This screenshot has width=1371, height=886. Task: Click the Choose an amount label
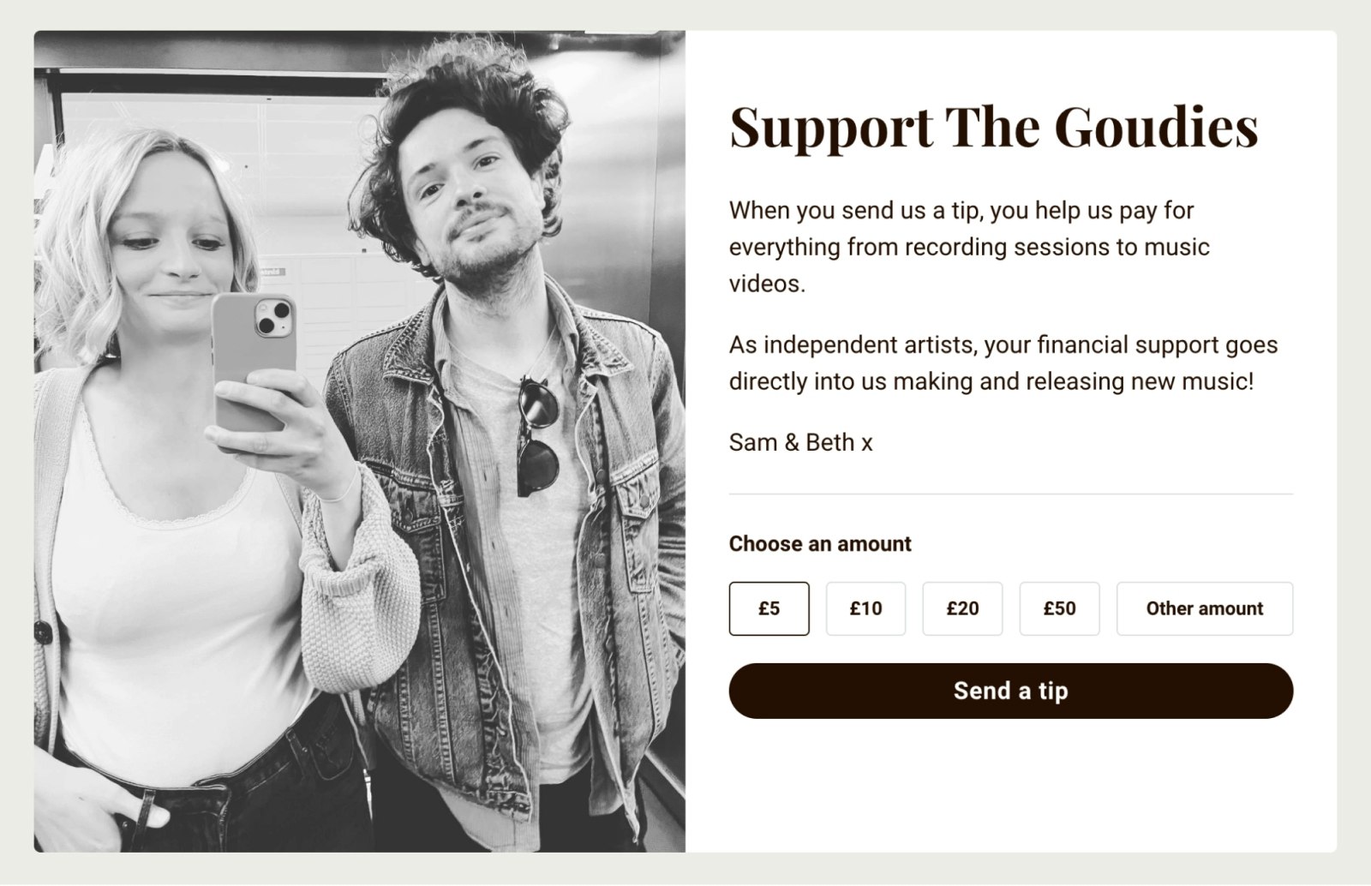coord(820,544)
